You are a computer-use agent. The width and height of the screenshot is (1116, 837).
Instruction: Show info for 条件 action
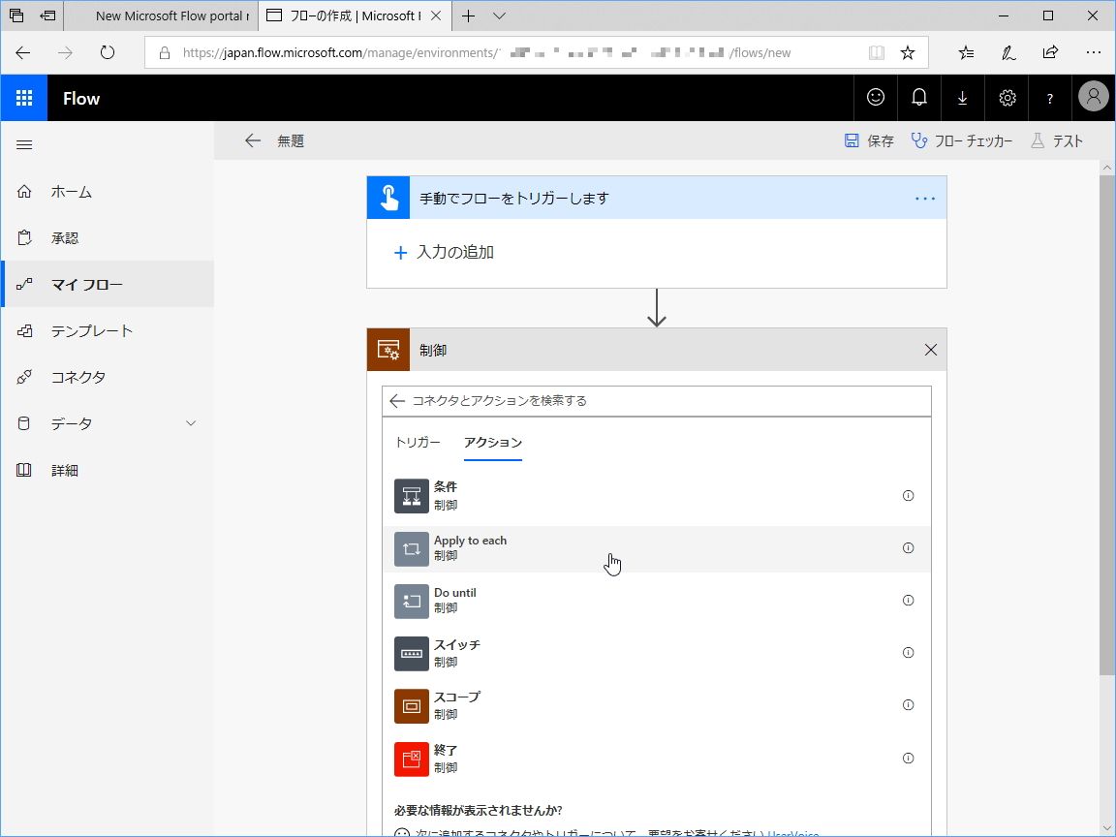(x=908, y=495)
